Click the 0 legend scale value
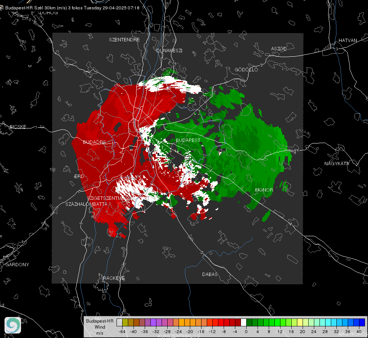The height and width of the screenshot is (338, 368). tap(246, 332)
